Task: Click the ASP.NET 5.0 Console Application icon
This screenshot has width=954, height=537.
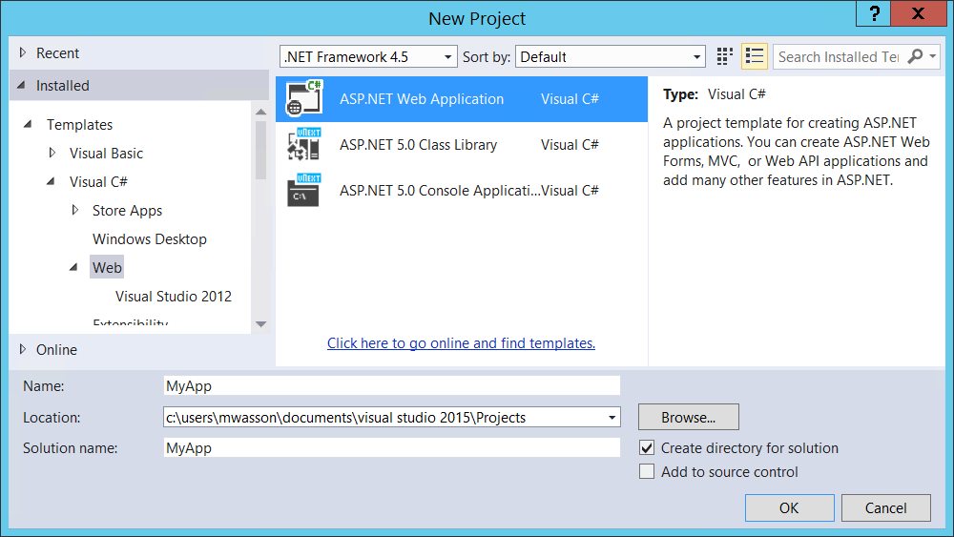Action: point(304,191)
